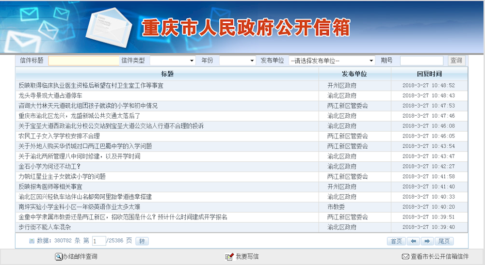Expand the 年份 year dropdown
Viewport: 485px width, 265px height.
click(x=237, y=61)
